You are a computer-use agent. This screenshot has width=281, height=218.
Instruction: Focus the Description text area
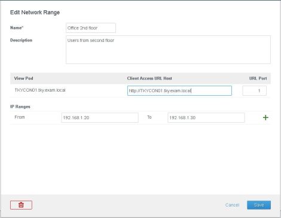click(168, 50)
